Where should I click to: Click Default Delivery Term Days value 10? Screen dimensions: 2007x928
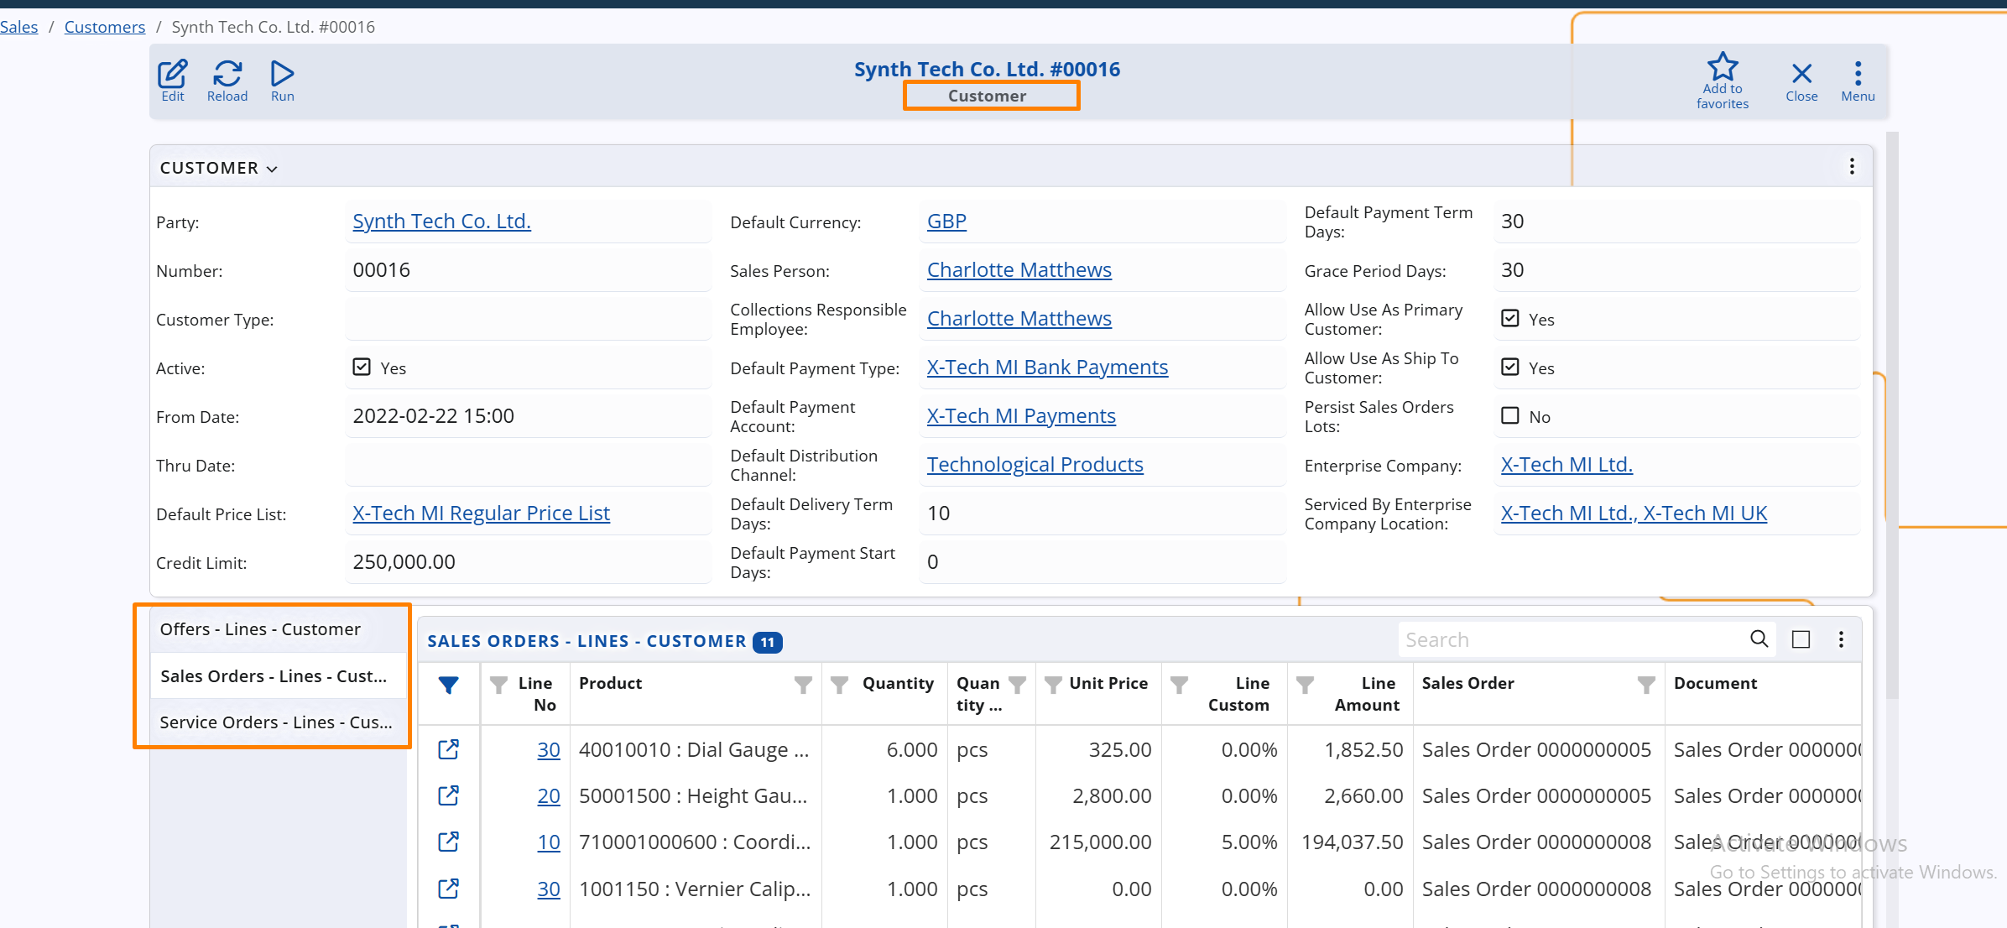pos(938,514)
